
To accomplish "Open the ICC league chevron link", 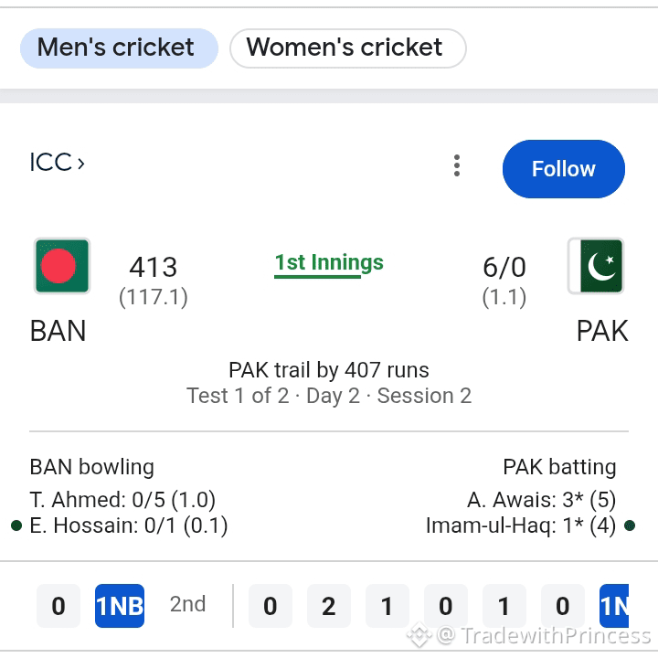I will (57, 162).
